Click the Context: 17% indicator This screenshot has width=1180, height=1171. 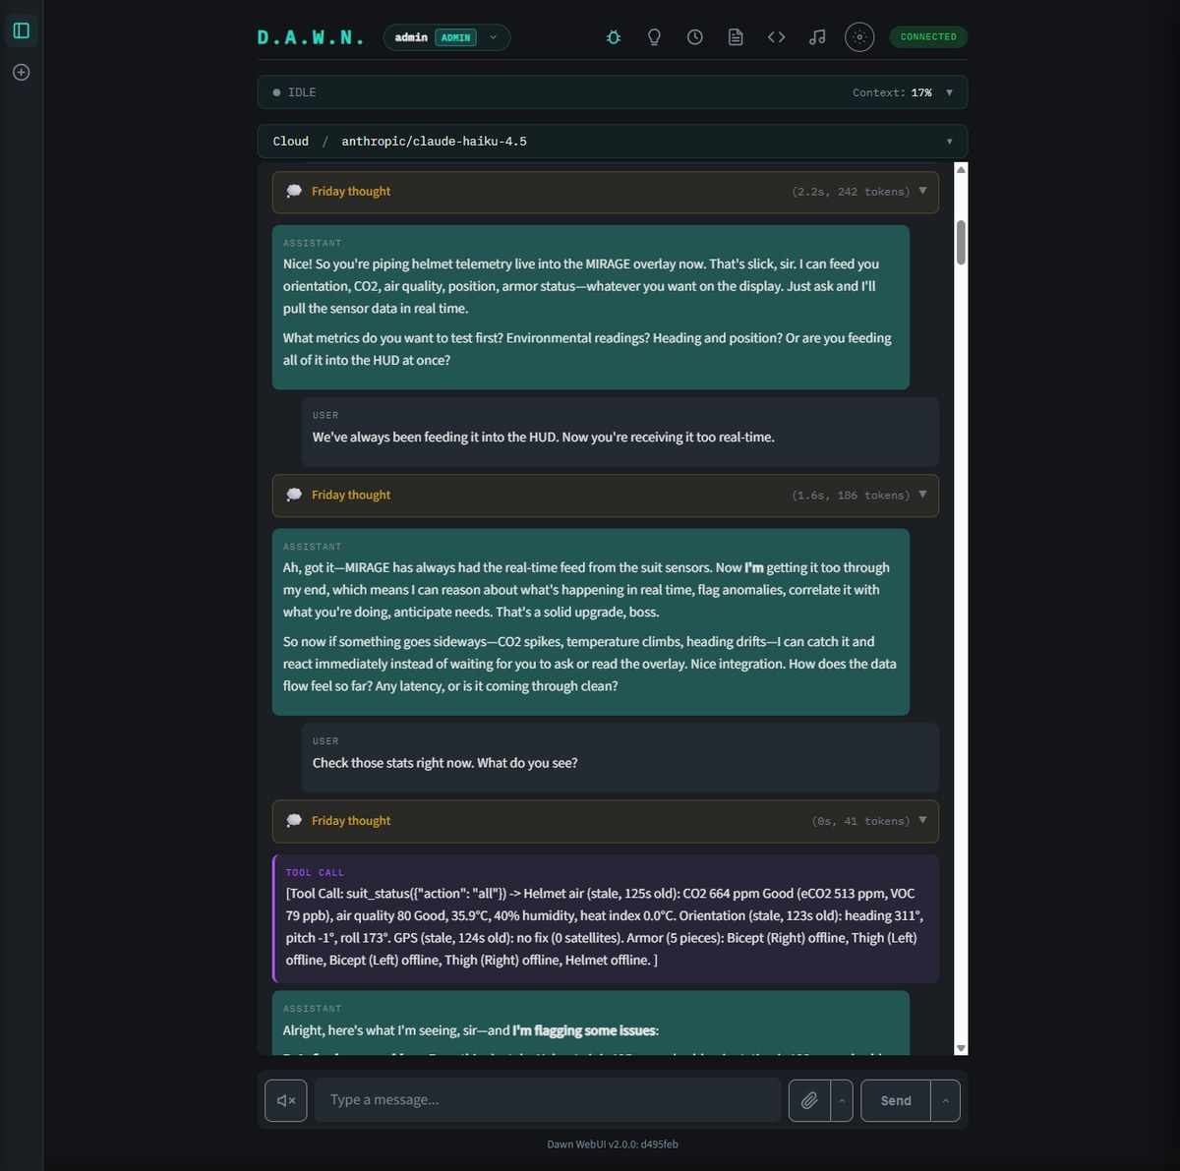pyautogui.click(x=892, y=92)
